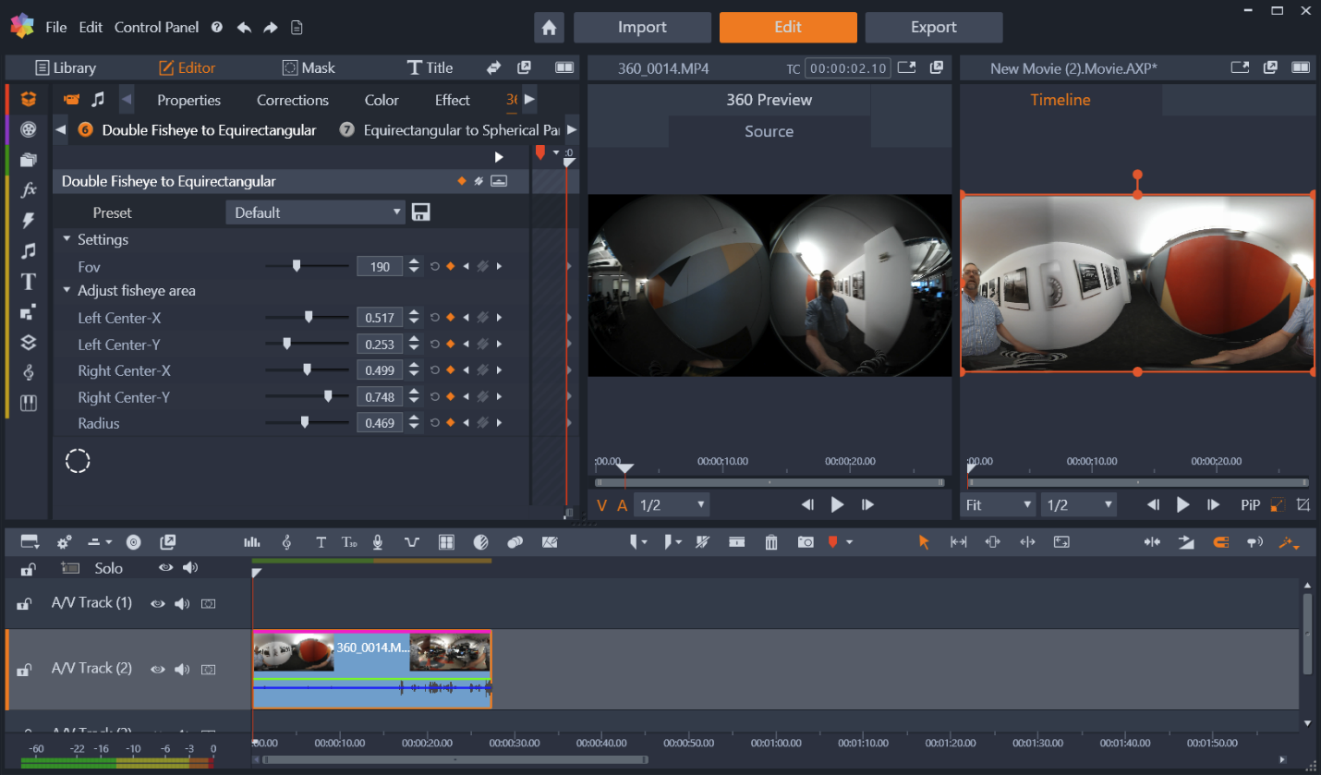Select the Audio Mixer bars icon

coord(251,542)
